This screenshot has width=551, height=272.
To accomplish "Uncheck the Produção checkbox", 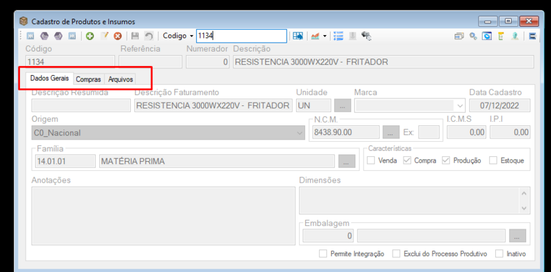I will (x=446, y=160).
